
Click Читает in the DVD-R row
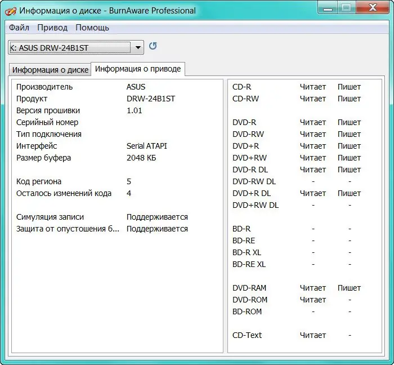pos(313,122)
